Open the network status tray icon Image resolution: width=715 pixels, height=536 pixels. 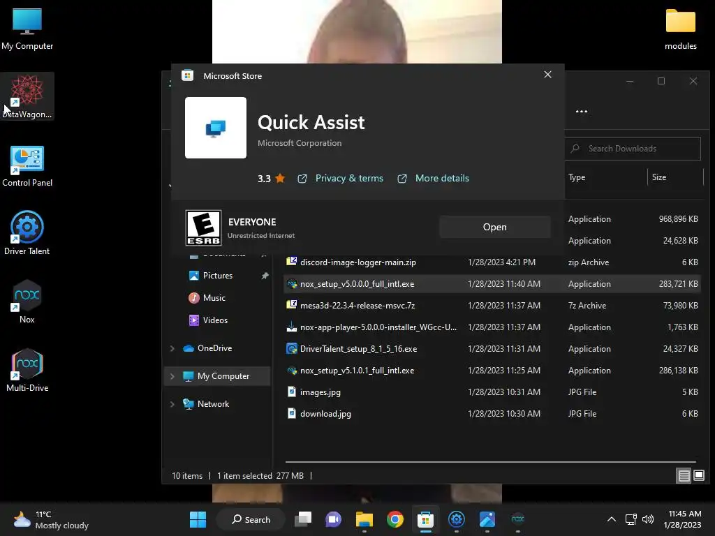click(631, 519)
